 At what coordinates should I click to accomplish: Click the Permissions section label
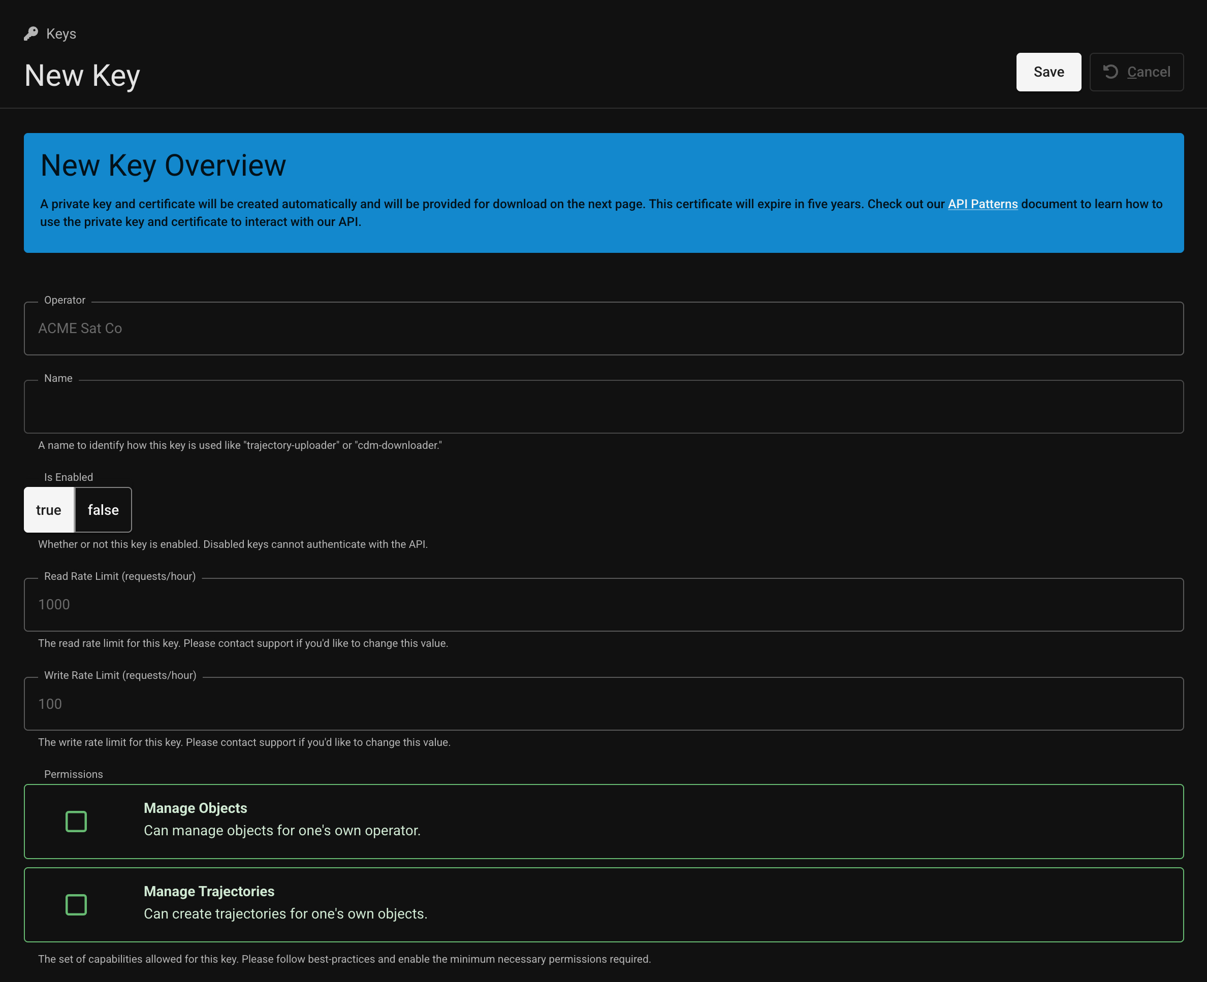(x=74, y=774)
